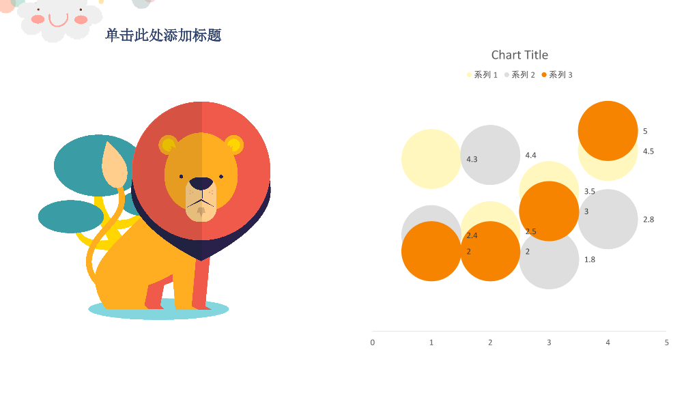The width and height of the screenshot is (699, 393).
Task: Click the 系列 2 legend entry
Action: pyautogui.click(x=519, y=75)
